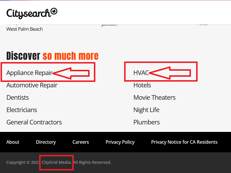Visit the Directory footer link
Viewport: 231px width, 173px height.
(46, 142)
